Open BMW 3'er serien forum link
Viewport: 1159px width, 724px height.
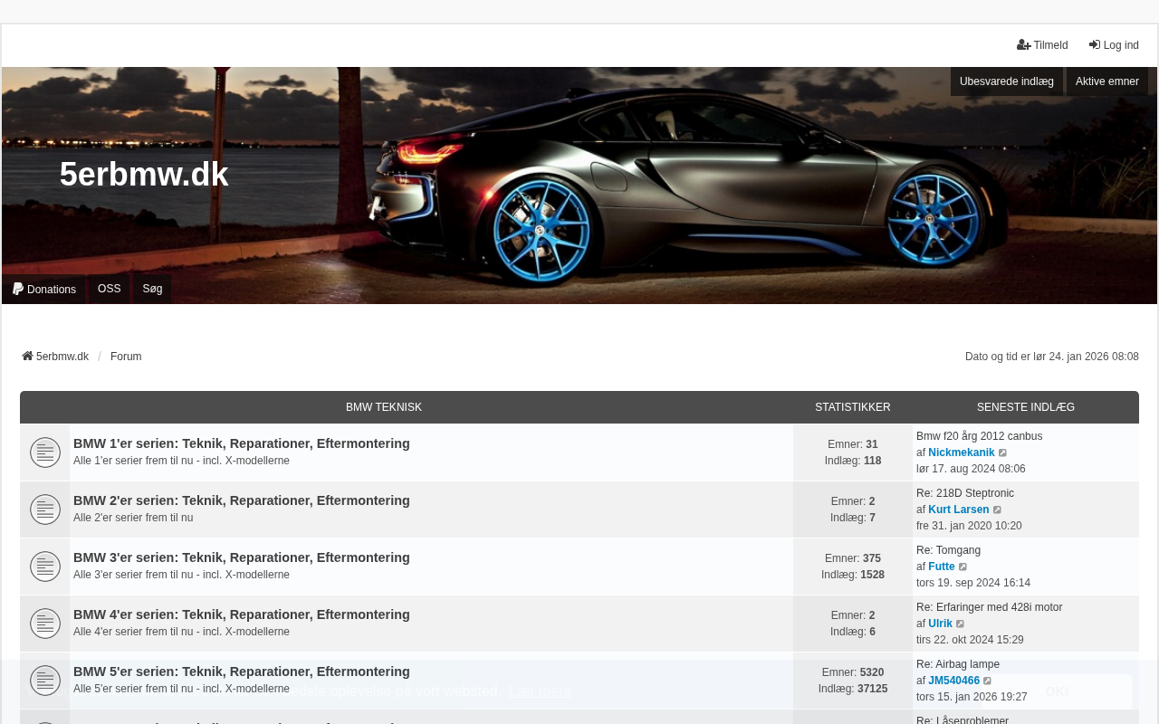242,557
